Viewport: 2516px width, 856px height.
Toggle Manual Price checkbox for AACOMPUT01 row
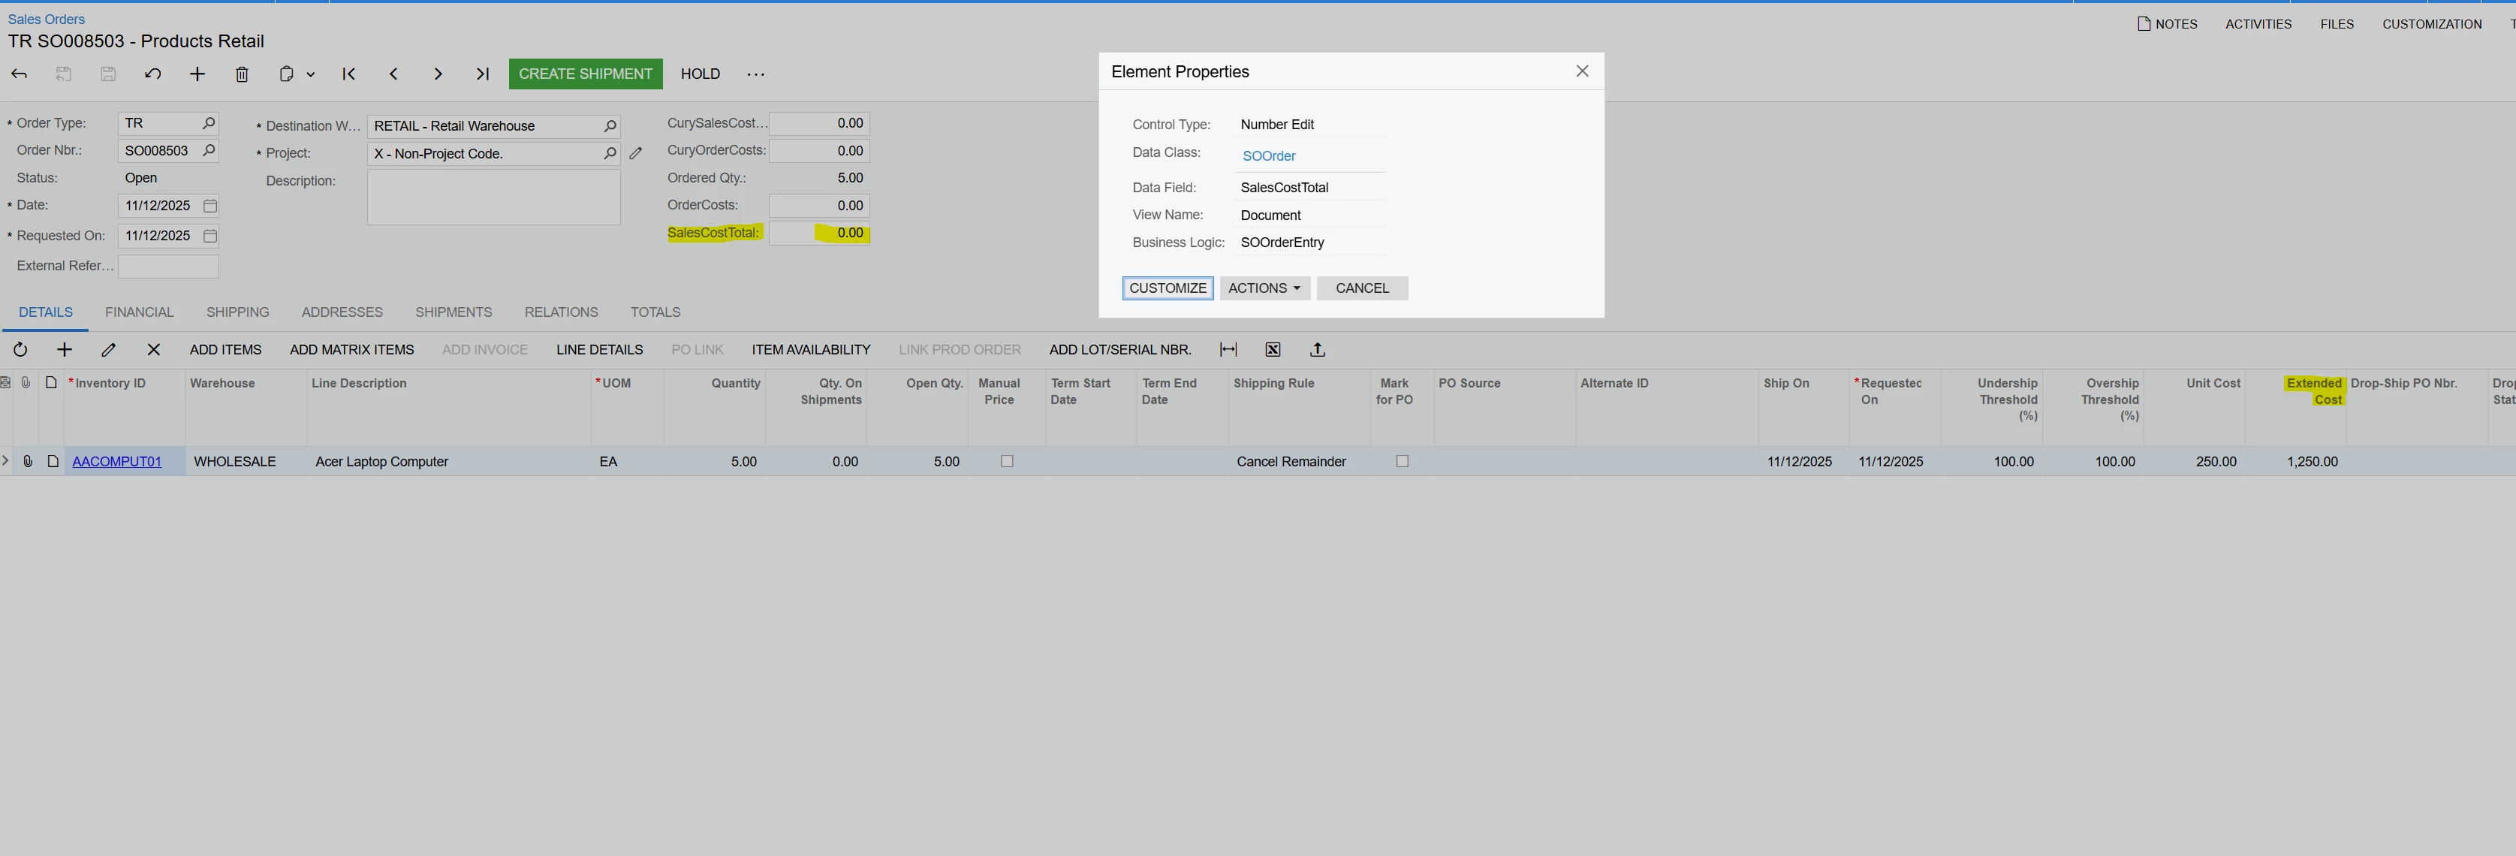[1007, 461]
